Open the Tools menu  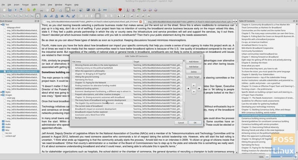point(43,5)
